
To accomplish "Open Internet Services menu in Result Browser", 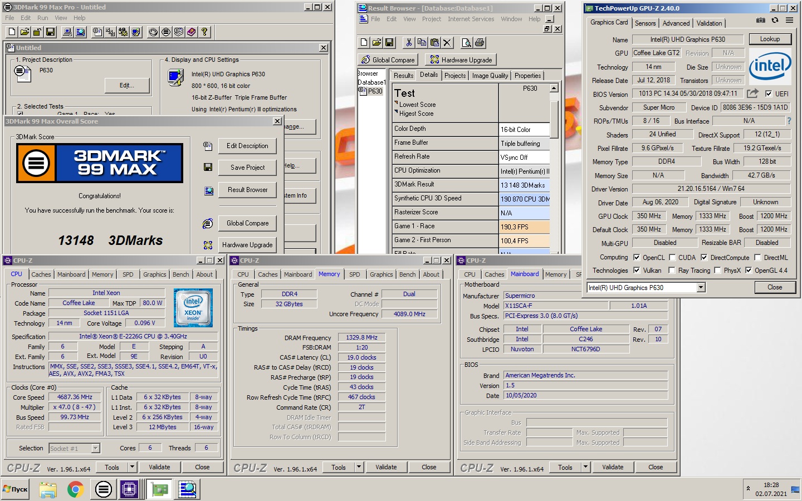I will [471, 19].
